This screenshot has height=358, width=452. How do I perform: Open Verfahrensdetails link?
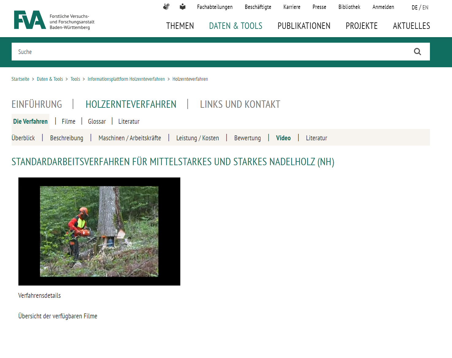40,296
